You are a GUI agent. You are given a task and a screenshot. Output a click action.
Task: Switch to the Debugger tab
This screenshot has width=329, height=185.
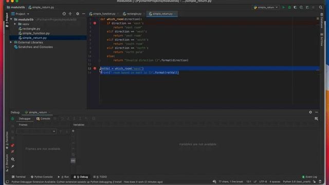pos(25,119)
